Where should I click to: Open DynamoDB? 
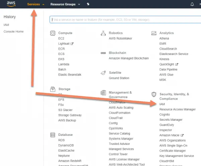[x=66, y=145]
